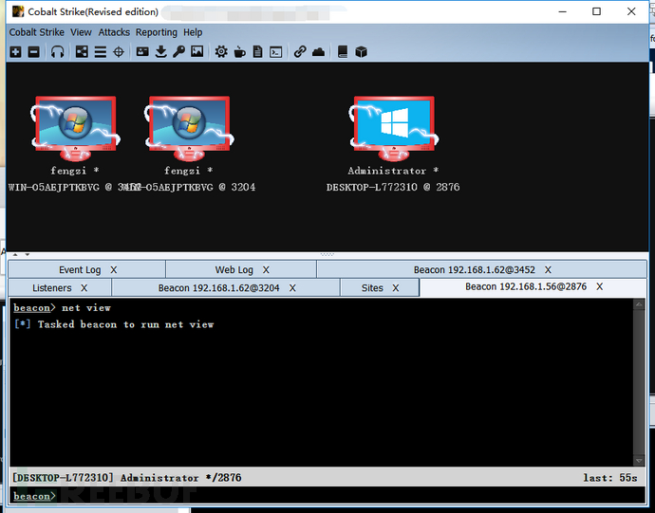Open the View menu
This screenshot has width=655, height=513.
click(x=81, y=32)
